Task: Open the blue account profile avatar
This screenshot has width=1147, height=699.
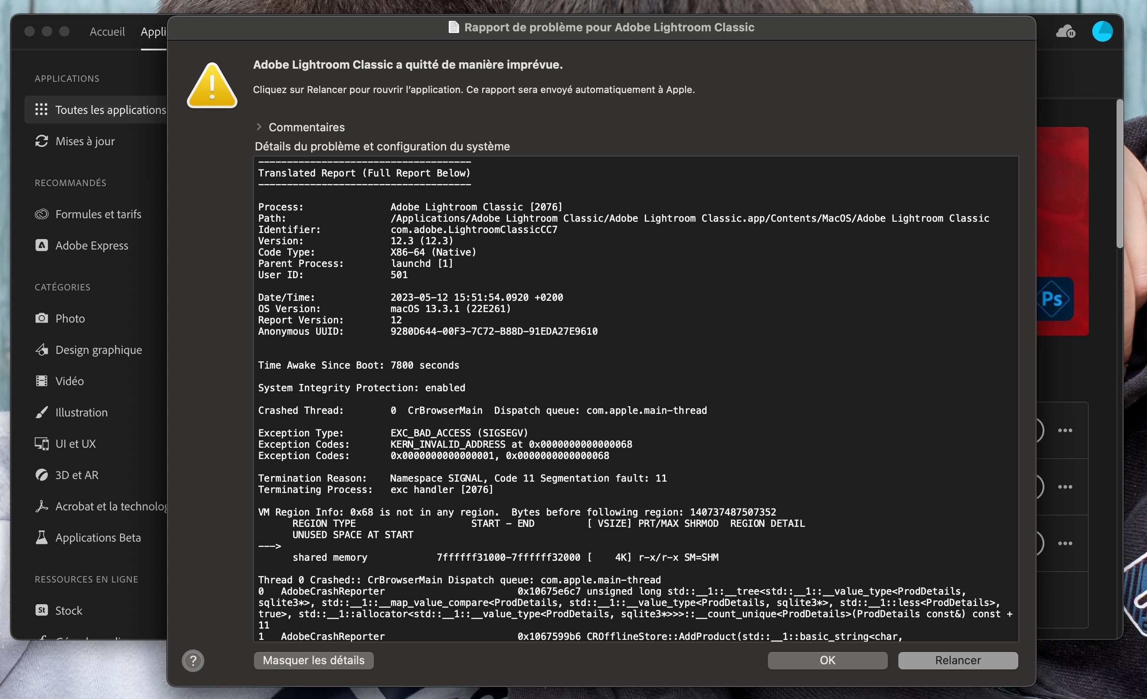Action: 1102,32
